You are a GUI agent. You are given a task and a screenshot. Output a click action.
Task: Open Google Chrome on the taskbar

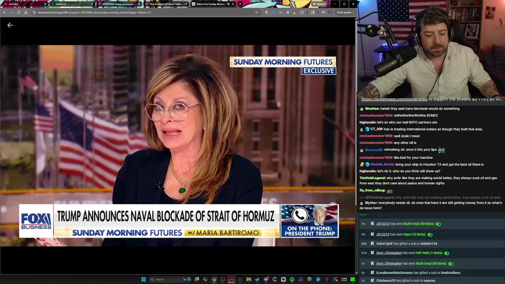click(214, 279)
